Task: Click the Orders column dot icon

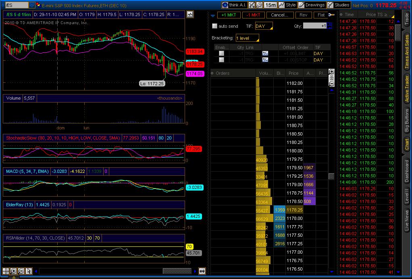Action: (x=212, y=73)
